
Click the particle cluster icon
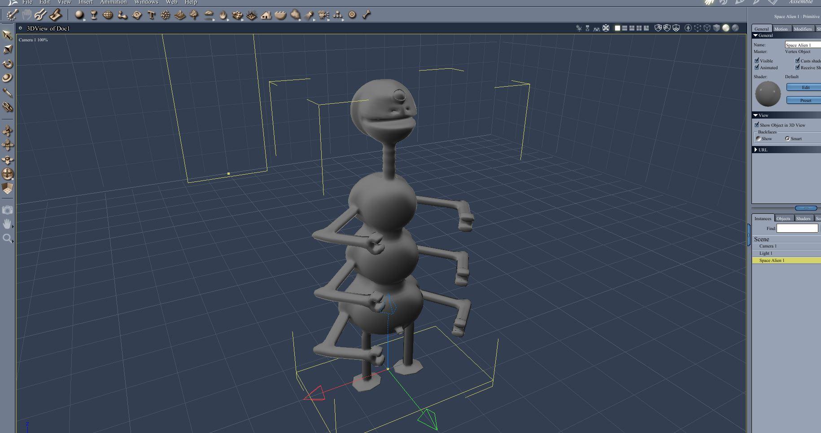click(165, 15)
